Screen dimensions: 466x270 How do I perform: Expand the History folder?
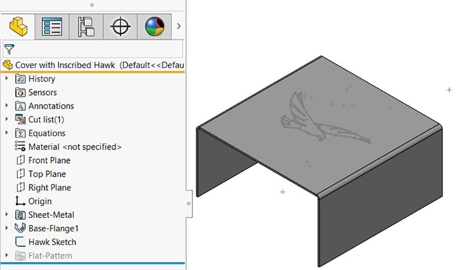7,79
